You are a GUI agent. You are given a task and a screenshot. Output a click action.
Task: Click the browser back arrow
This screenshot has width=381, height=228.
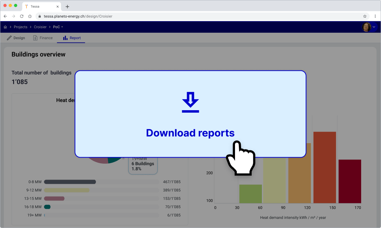pos(5,16)
